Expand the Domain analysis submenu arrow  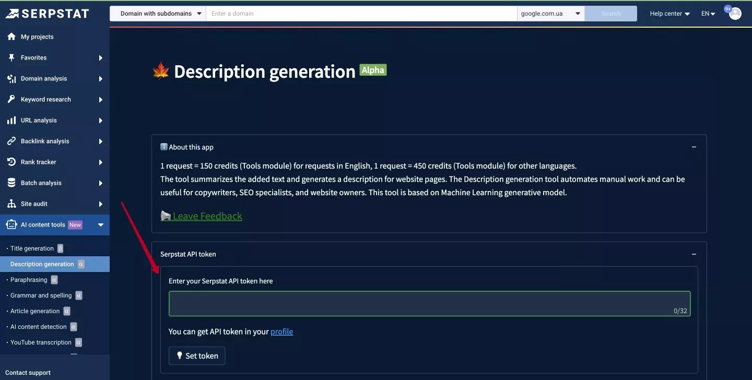tap(101, 79)
